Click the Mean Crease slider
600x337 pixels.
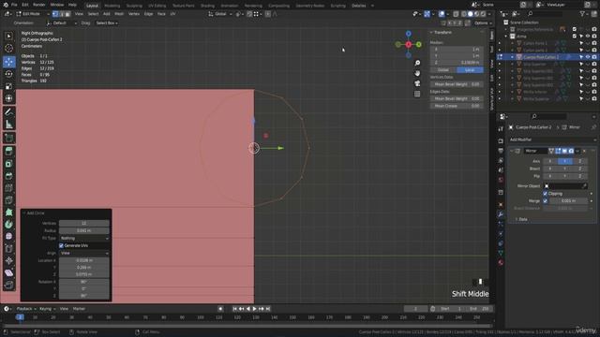tap(457, 106)
